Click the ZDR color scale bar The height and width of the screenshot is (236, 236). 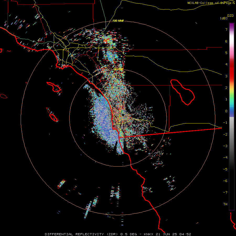coord(232,116)
